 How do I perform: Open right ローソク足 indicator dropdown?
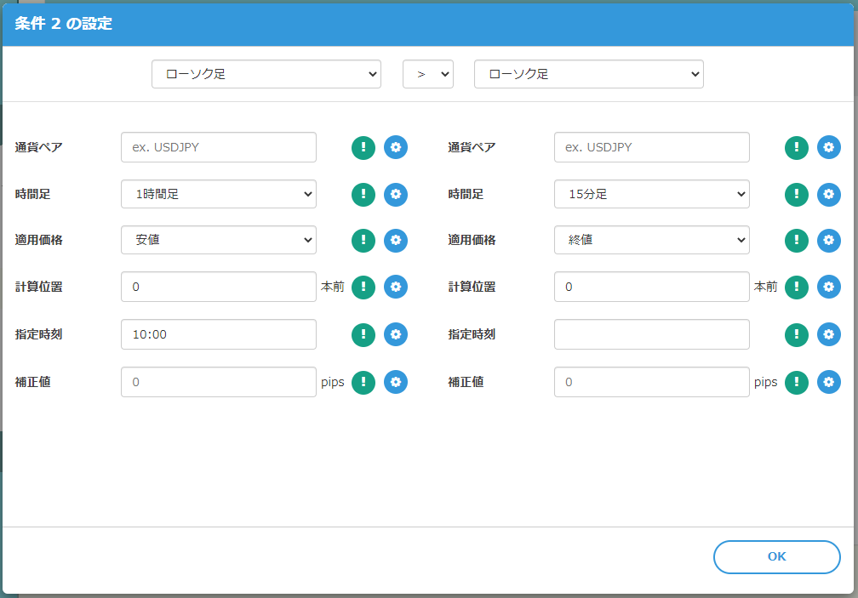point(588,74)
